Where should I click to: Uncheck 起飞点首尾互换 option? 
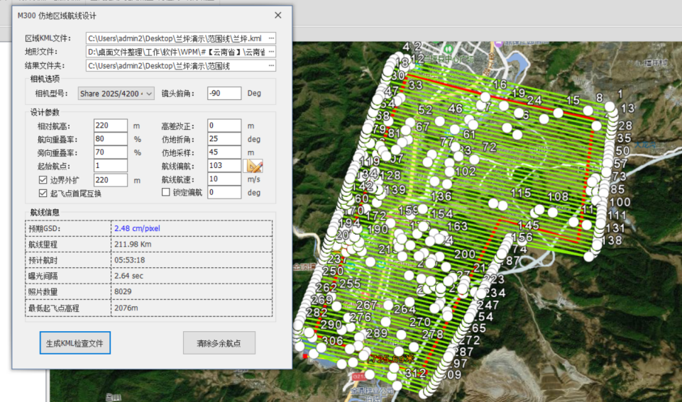(x=43, y=193)
